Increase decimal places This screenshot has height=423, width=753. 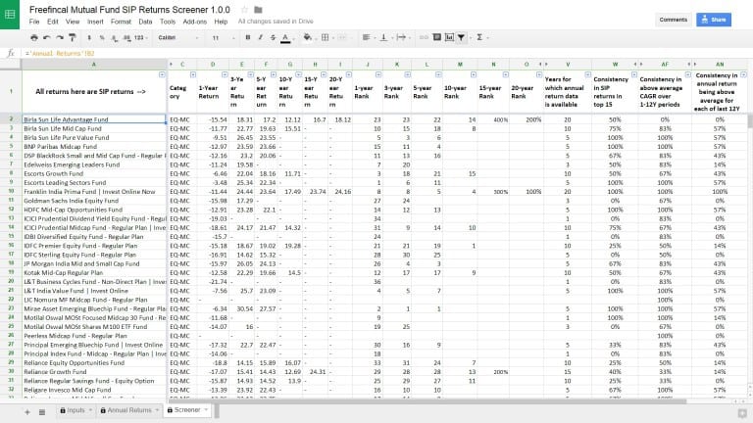[x=126, y=37]
